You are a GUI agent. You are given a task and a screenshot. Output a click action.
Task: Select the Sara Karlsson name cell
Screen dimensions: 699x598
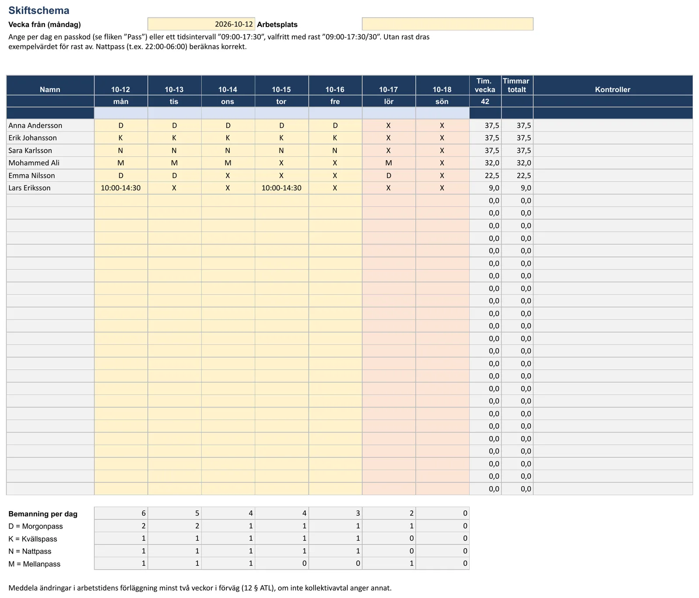pyautogui.click(x=50, y=151)
